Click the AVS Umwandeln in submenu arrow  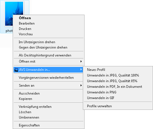coord(81,69)
